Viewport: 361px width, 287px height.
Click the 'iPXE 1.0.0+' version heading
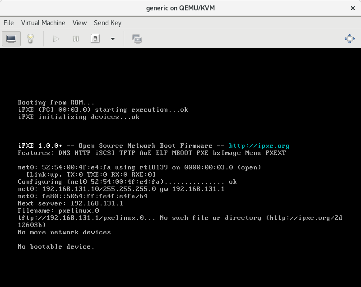coord(40,146)
